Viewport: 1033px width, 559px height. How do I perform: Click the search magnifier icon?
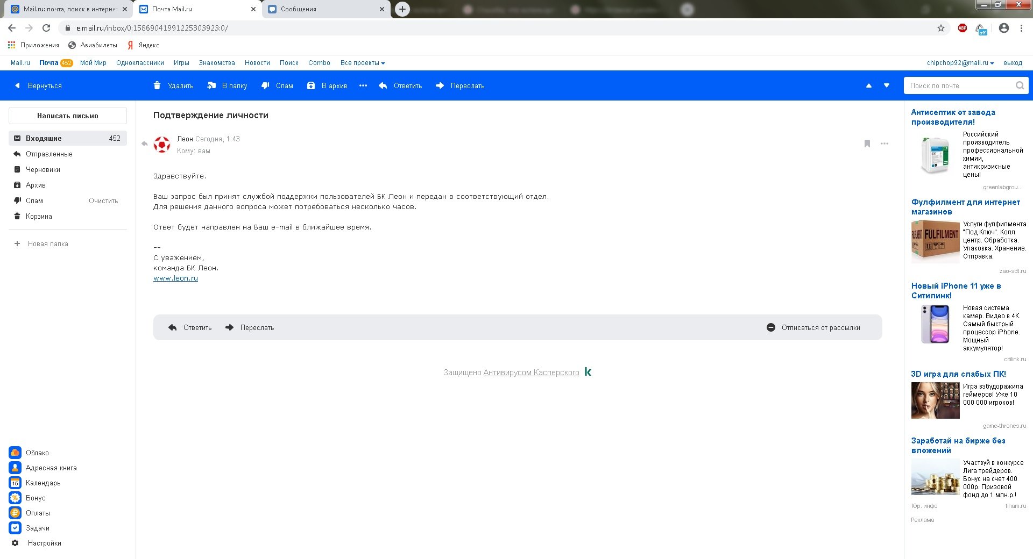pos(1020,85)
